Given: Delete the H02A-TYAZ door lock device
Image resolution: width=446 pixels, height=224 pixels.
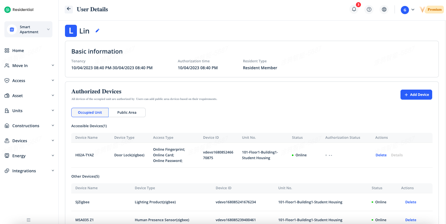Looking at the screenshot, I should 381,155.
